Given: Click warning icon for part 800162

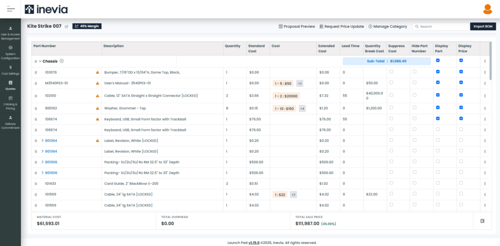Looking at the screenshot, I should pyautogui.click(x=98, y=108).
